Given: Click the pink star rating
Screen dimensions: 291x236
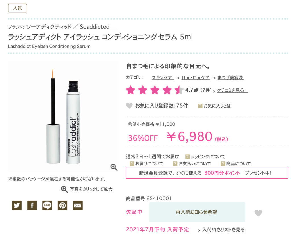Looking at the screenshot, I should click(155, 90).
